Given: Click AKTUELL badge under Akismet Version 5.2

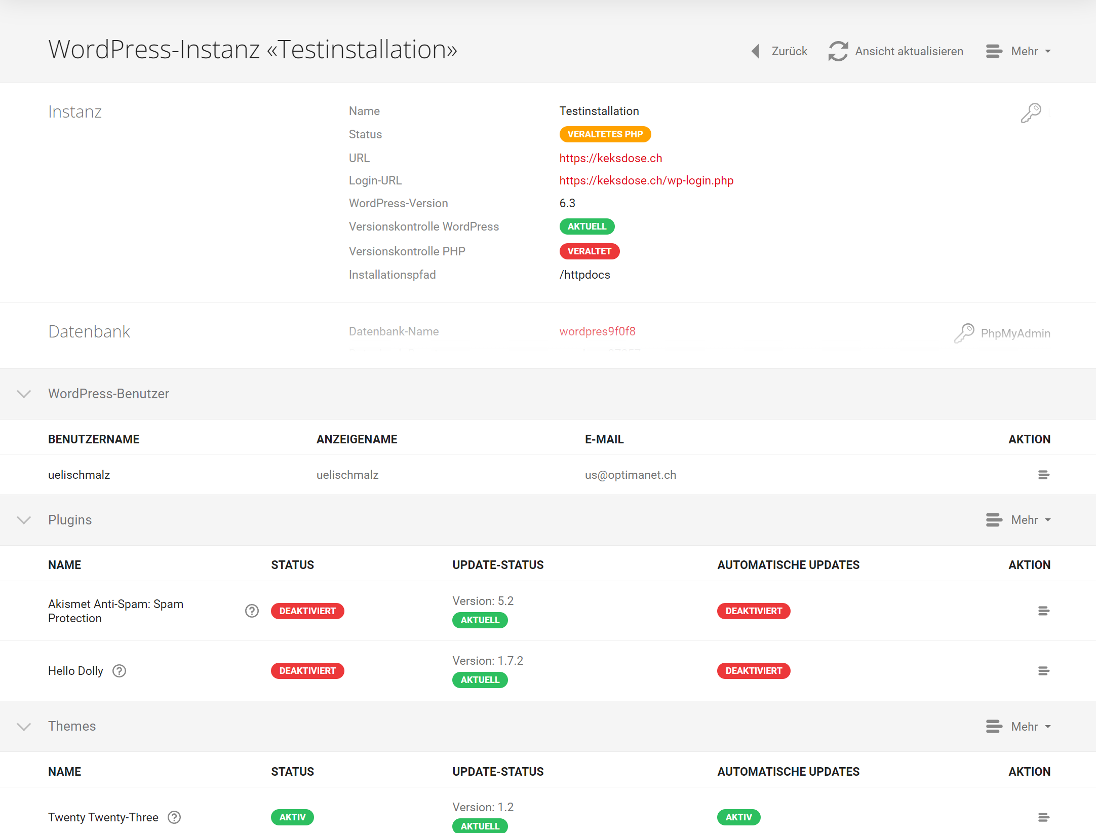Looking at the screenshot, I should tap(480, 620).
